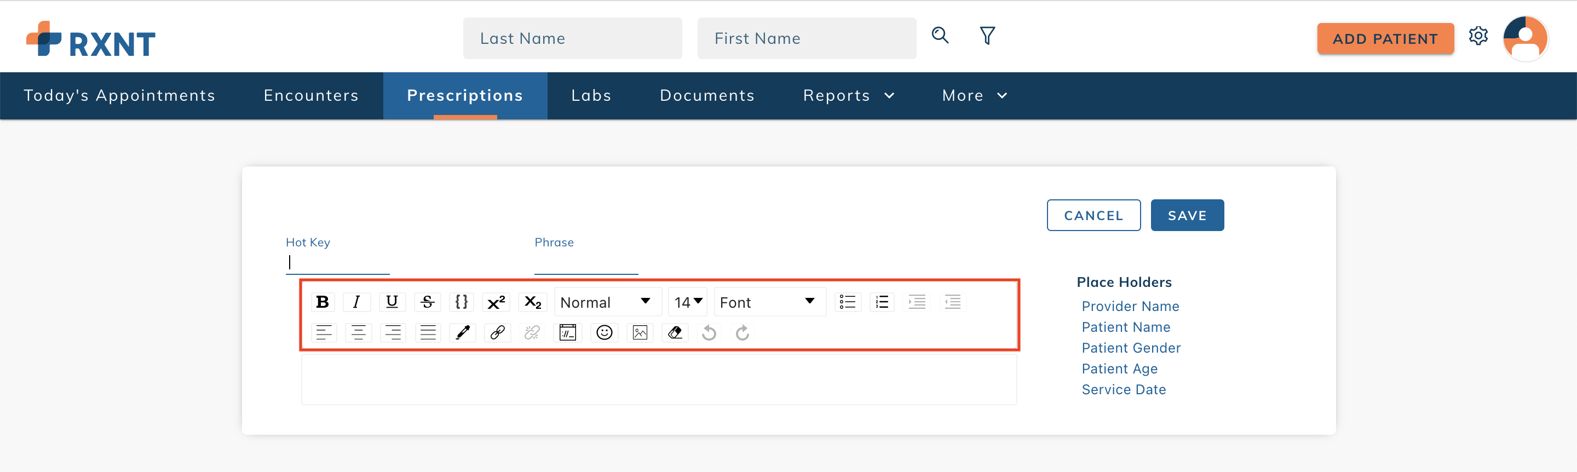
Task: Insert Patient Gender placeholder
Action: [x=1131, y=348]
